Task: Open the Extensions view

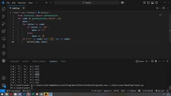Action: tap(3, 31)
